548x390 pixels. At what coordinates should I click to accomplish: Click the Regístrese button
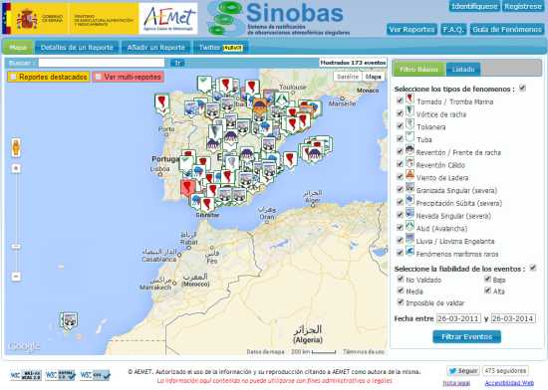[x=523, y=6]
